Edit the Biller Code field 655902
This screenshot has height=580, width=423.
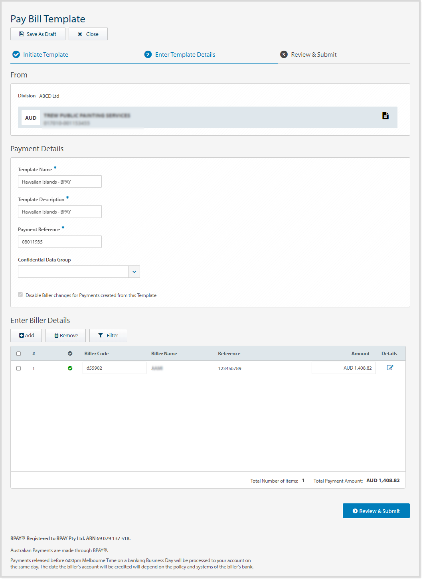point(114,368)
